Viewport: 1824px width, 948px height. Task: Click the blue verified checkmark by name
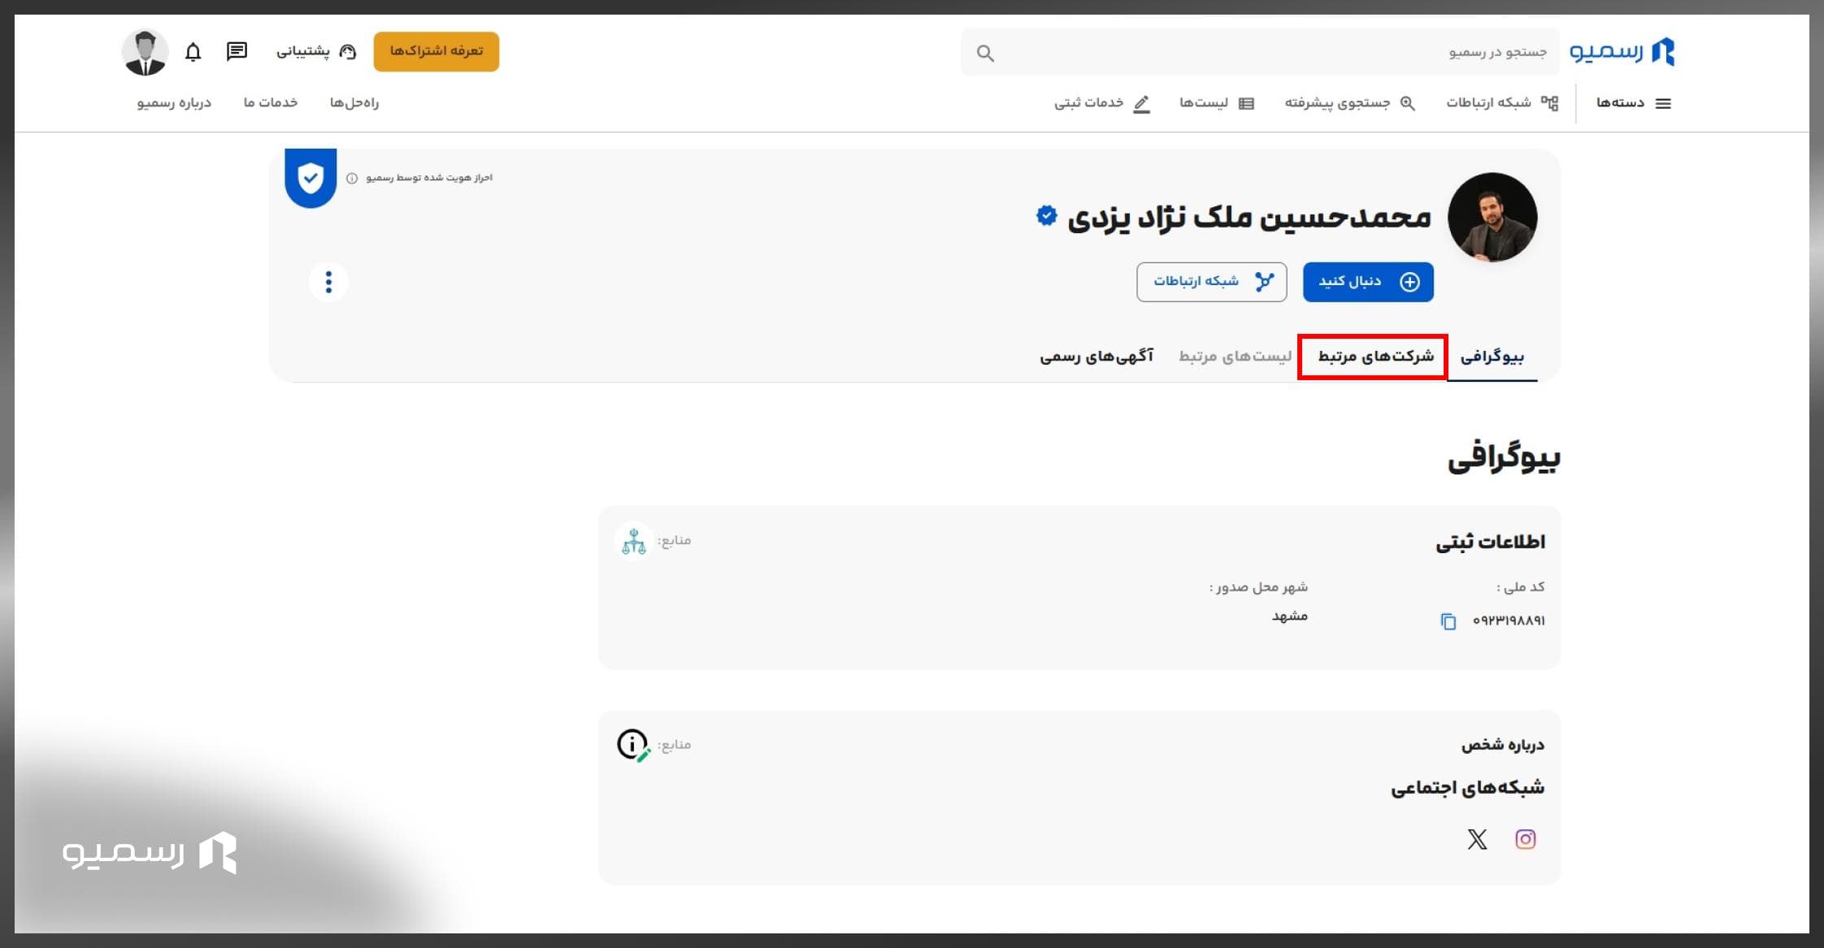pos(1046,215)
